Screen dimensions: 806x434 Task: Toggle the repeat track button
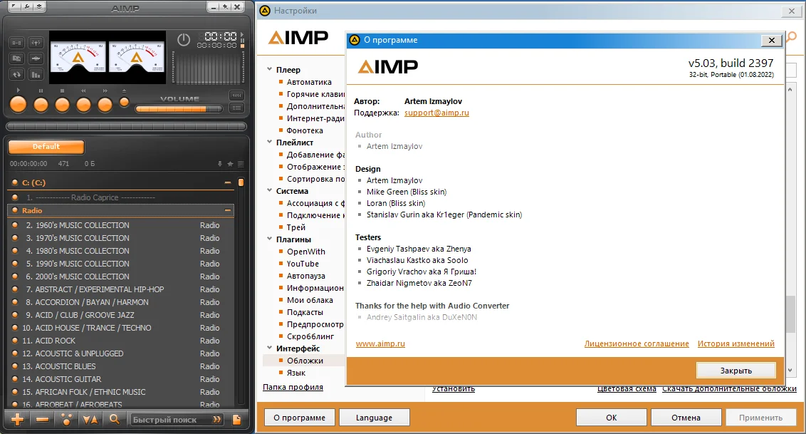click(16, 75)
